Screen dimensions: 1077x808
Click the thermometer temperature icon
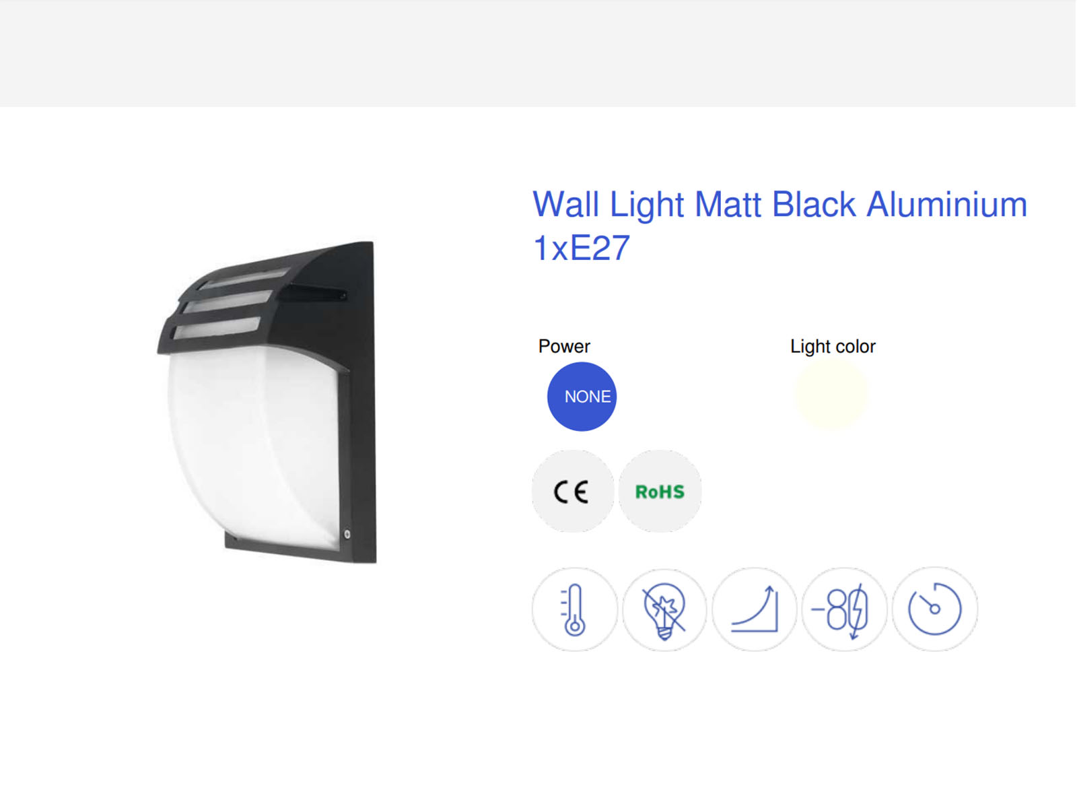coord(574,609)
